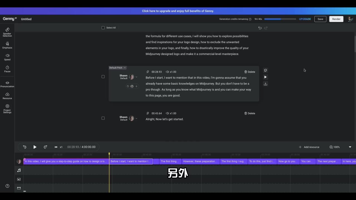Image resolution: width=356 pixels, height=200 pixels.
Task: Expand Shawn voice chevron in selected block
Action: (136, 77)
